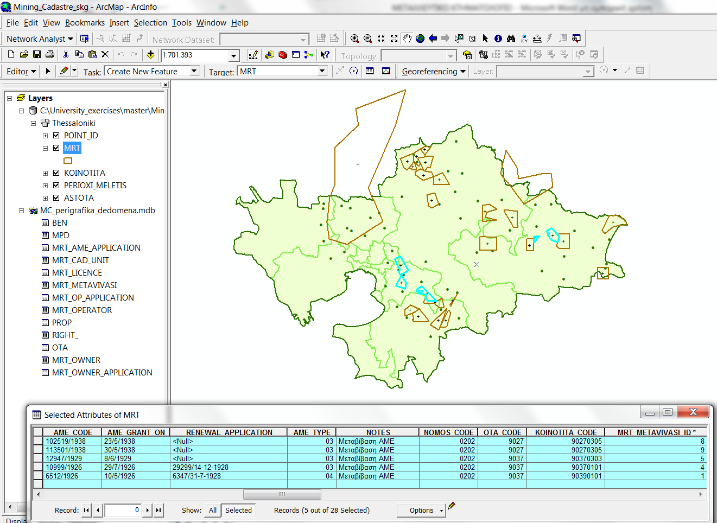The height and width of the screenshot is (523, 717).
Task: Click the What's This help icon
Action: (325, 55)
